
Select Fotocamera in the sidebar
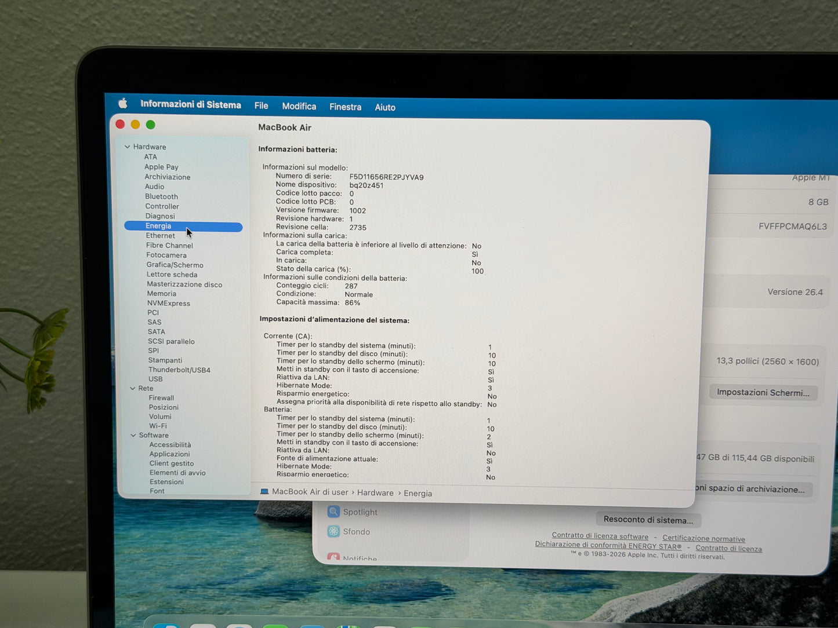coord(166,255)
